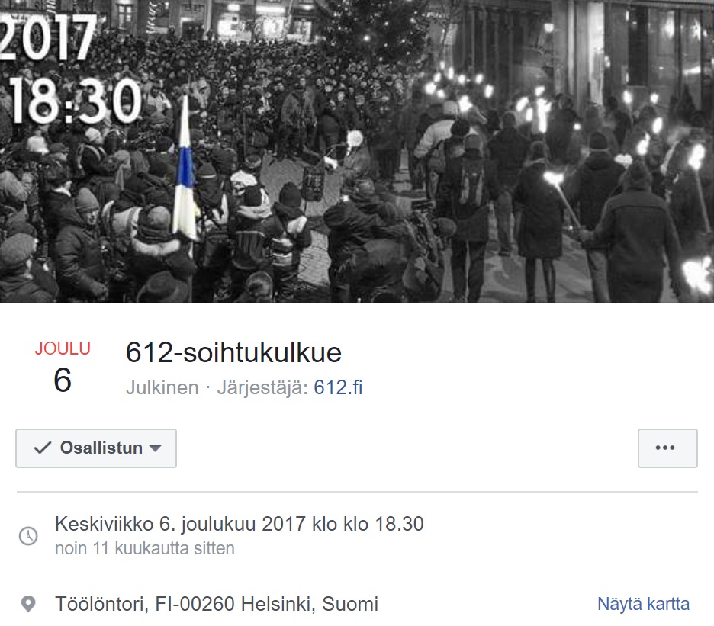Open the event cover photo
Image resolution: width=714 pixels, height=626 pixels.
click(357, 152)
